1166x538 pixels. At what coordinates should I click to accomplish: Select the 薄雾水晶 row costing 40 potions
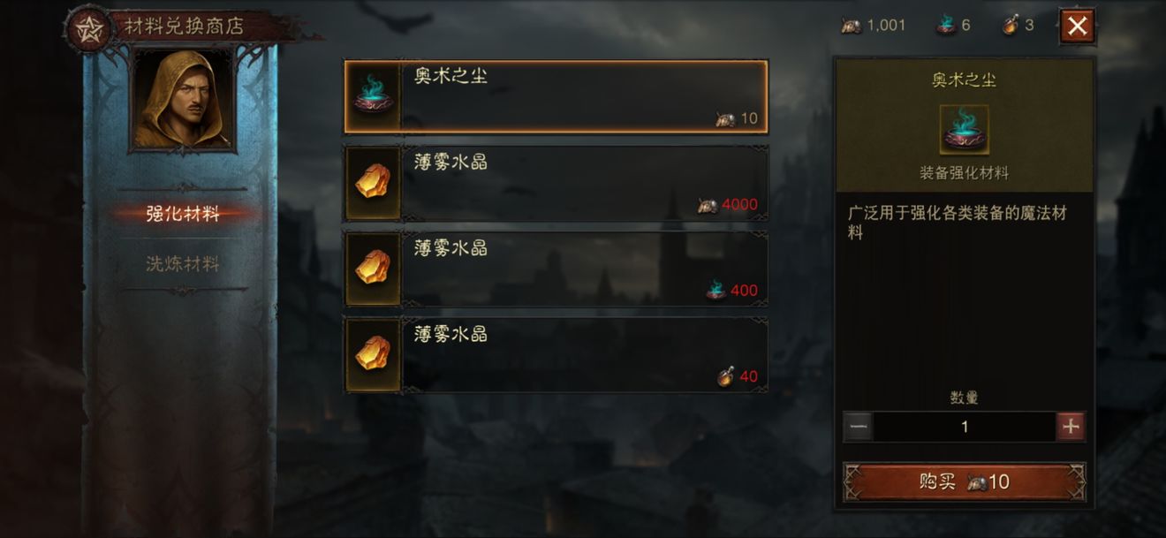coord(556,355)
